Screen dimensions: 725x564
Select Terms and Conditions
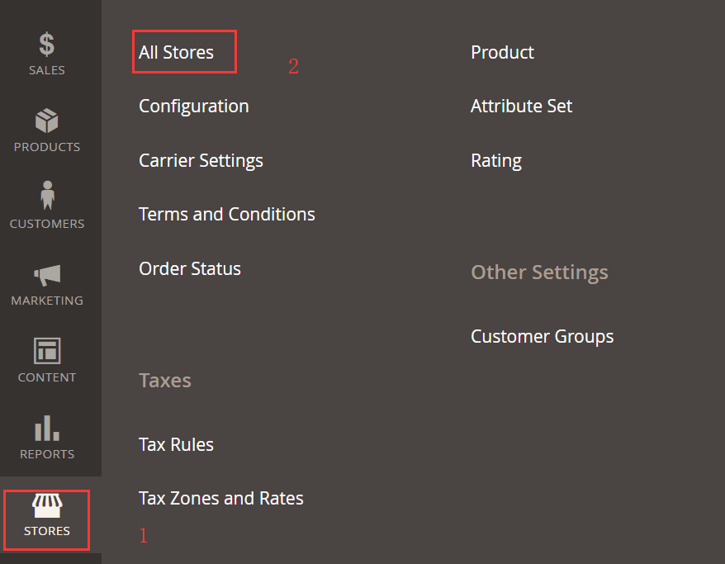(x=226, y=214)
